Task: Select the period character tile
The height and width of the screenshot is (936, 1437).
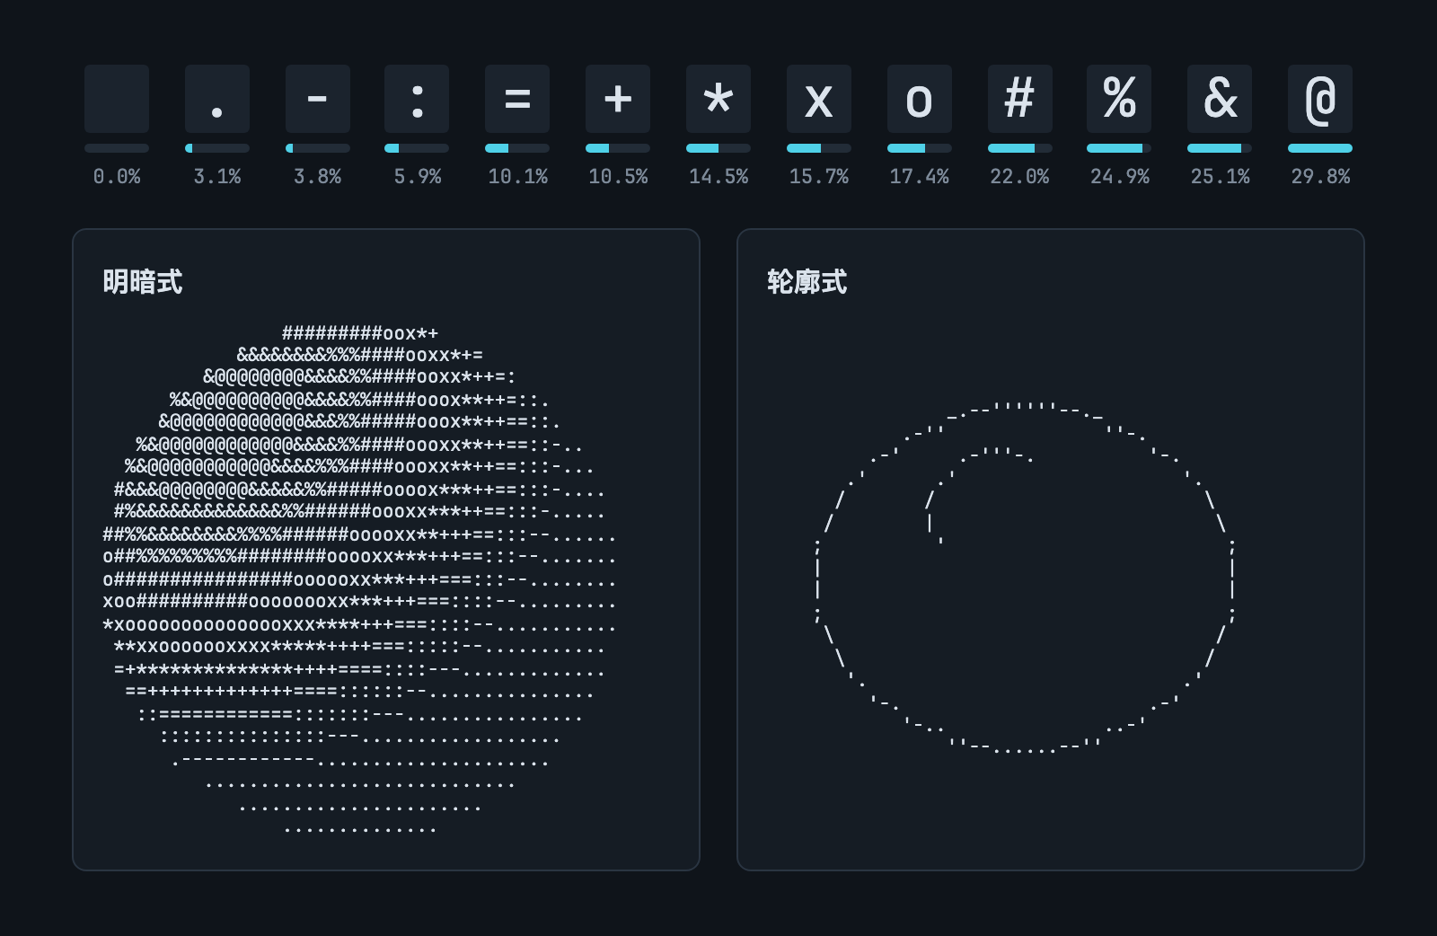Action: [217, 99]
